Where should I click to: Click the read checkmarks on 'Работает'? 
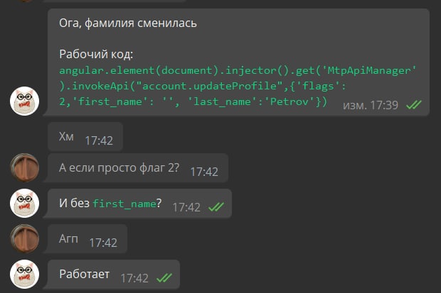(x=164, y=278)
